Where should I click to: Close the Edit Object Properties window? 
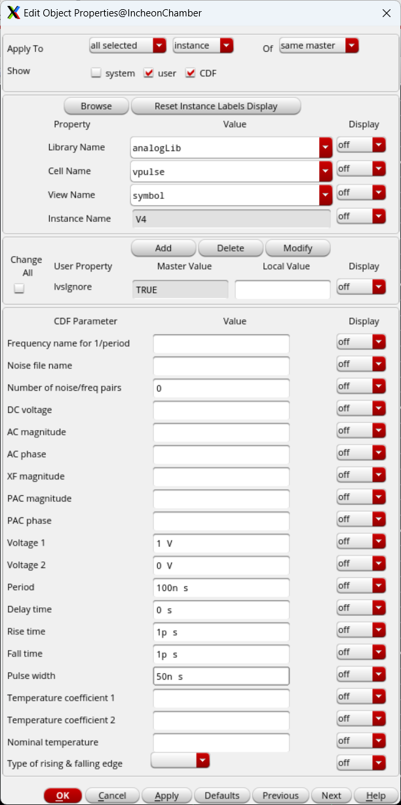386,12
